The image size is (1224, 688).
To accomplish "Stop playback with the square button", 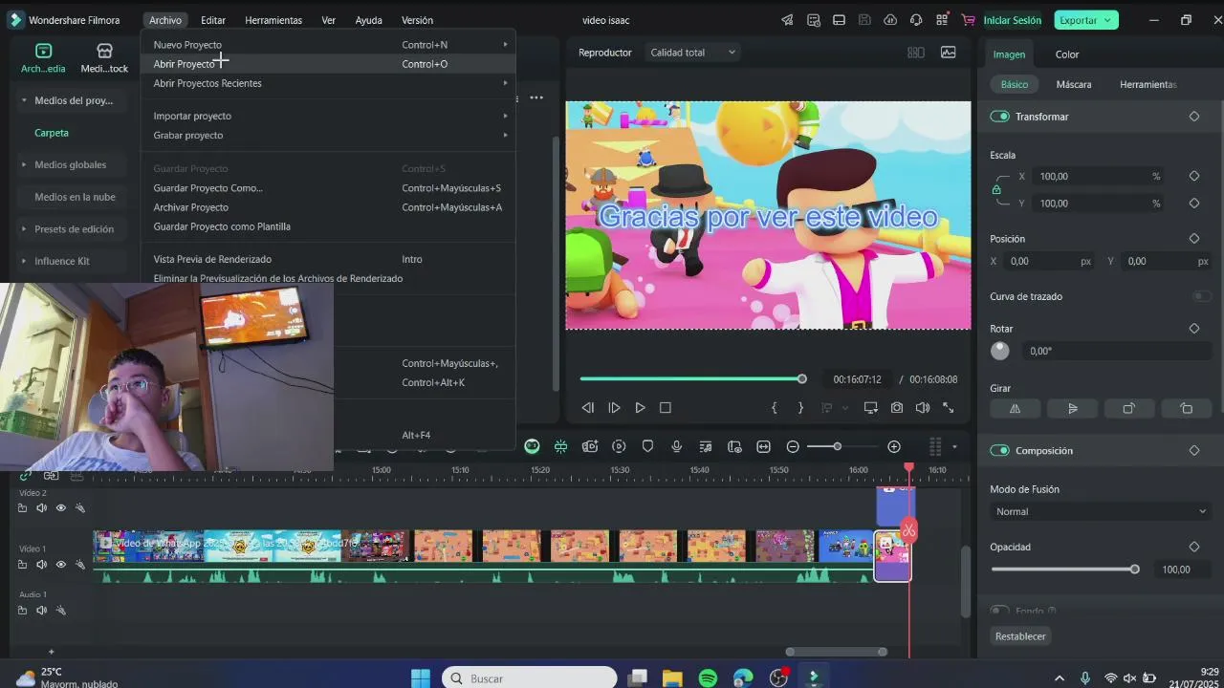I will click(x=666, y=407).
